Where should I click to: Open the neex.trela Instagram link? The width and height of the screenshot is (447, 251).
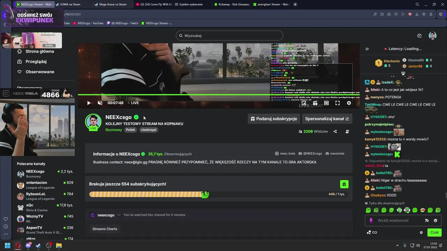pyautogui.click(x=285, y=153)
